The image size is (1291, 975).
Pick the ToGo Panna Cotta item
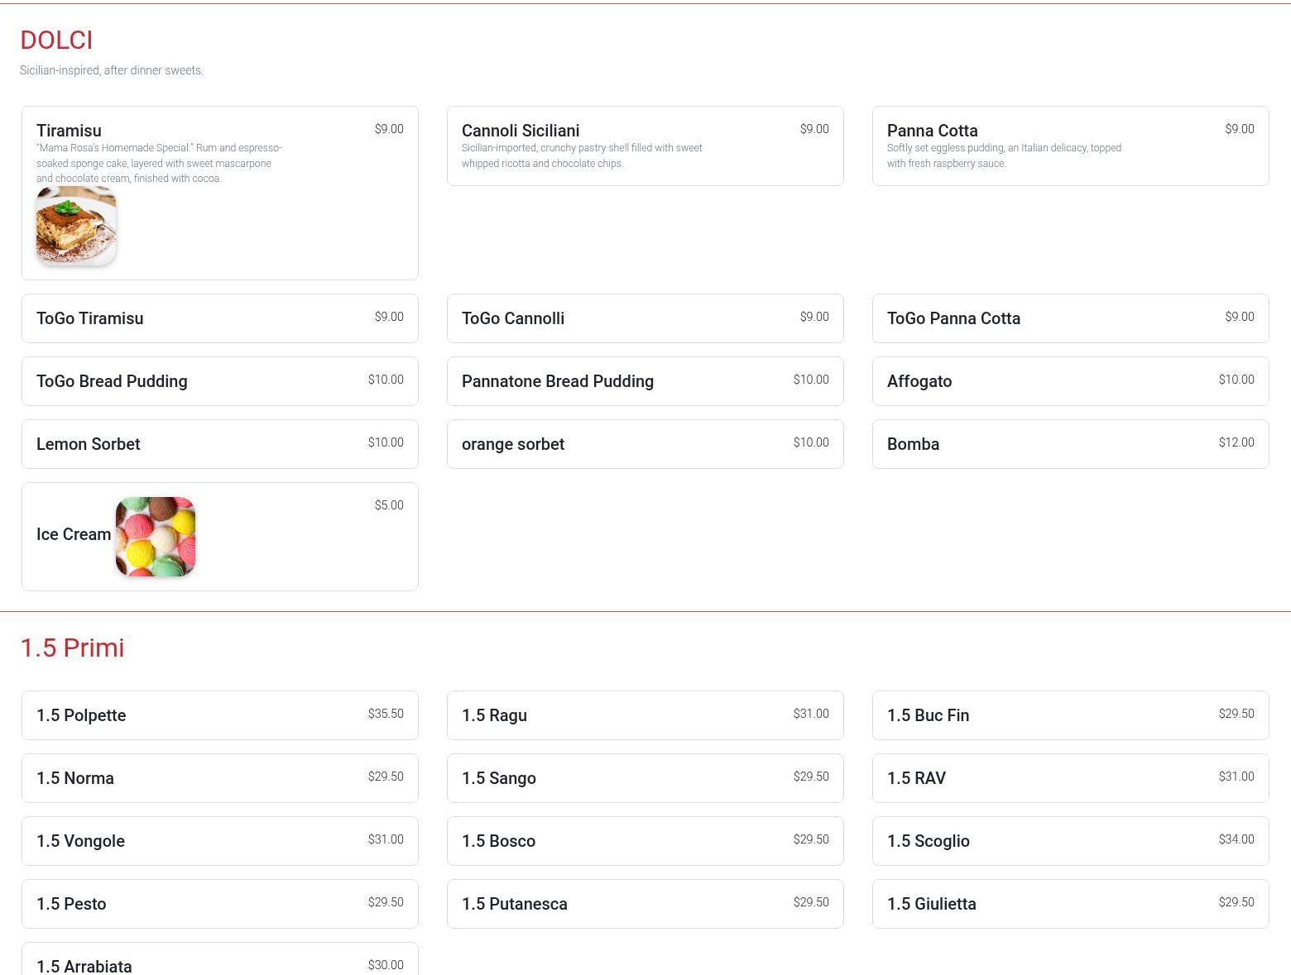point(1070,318)
